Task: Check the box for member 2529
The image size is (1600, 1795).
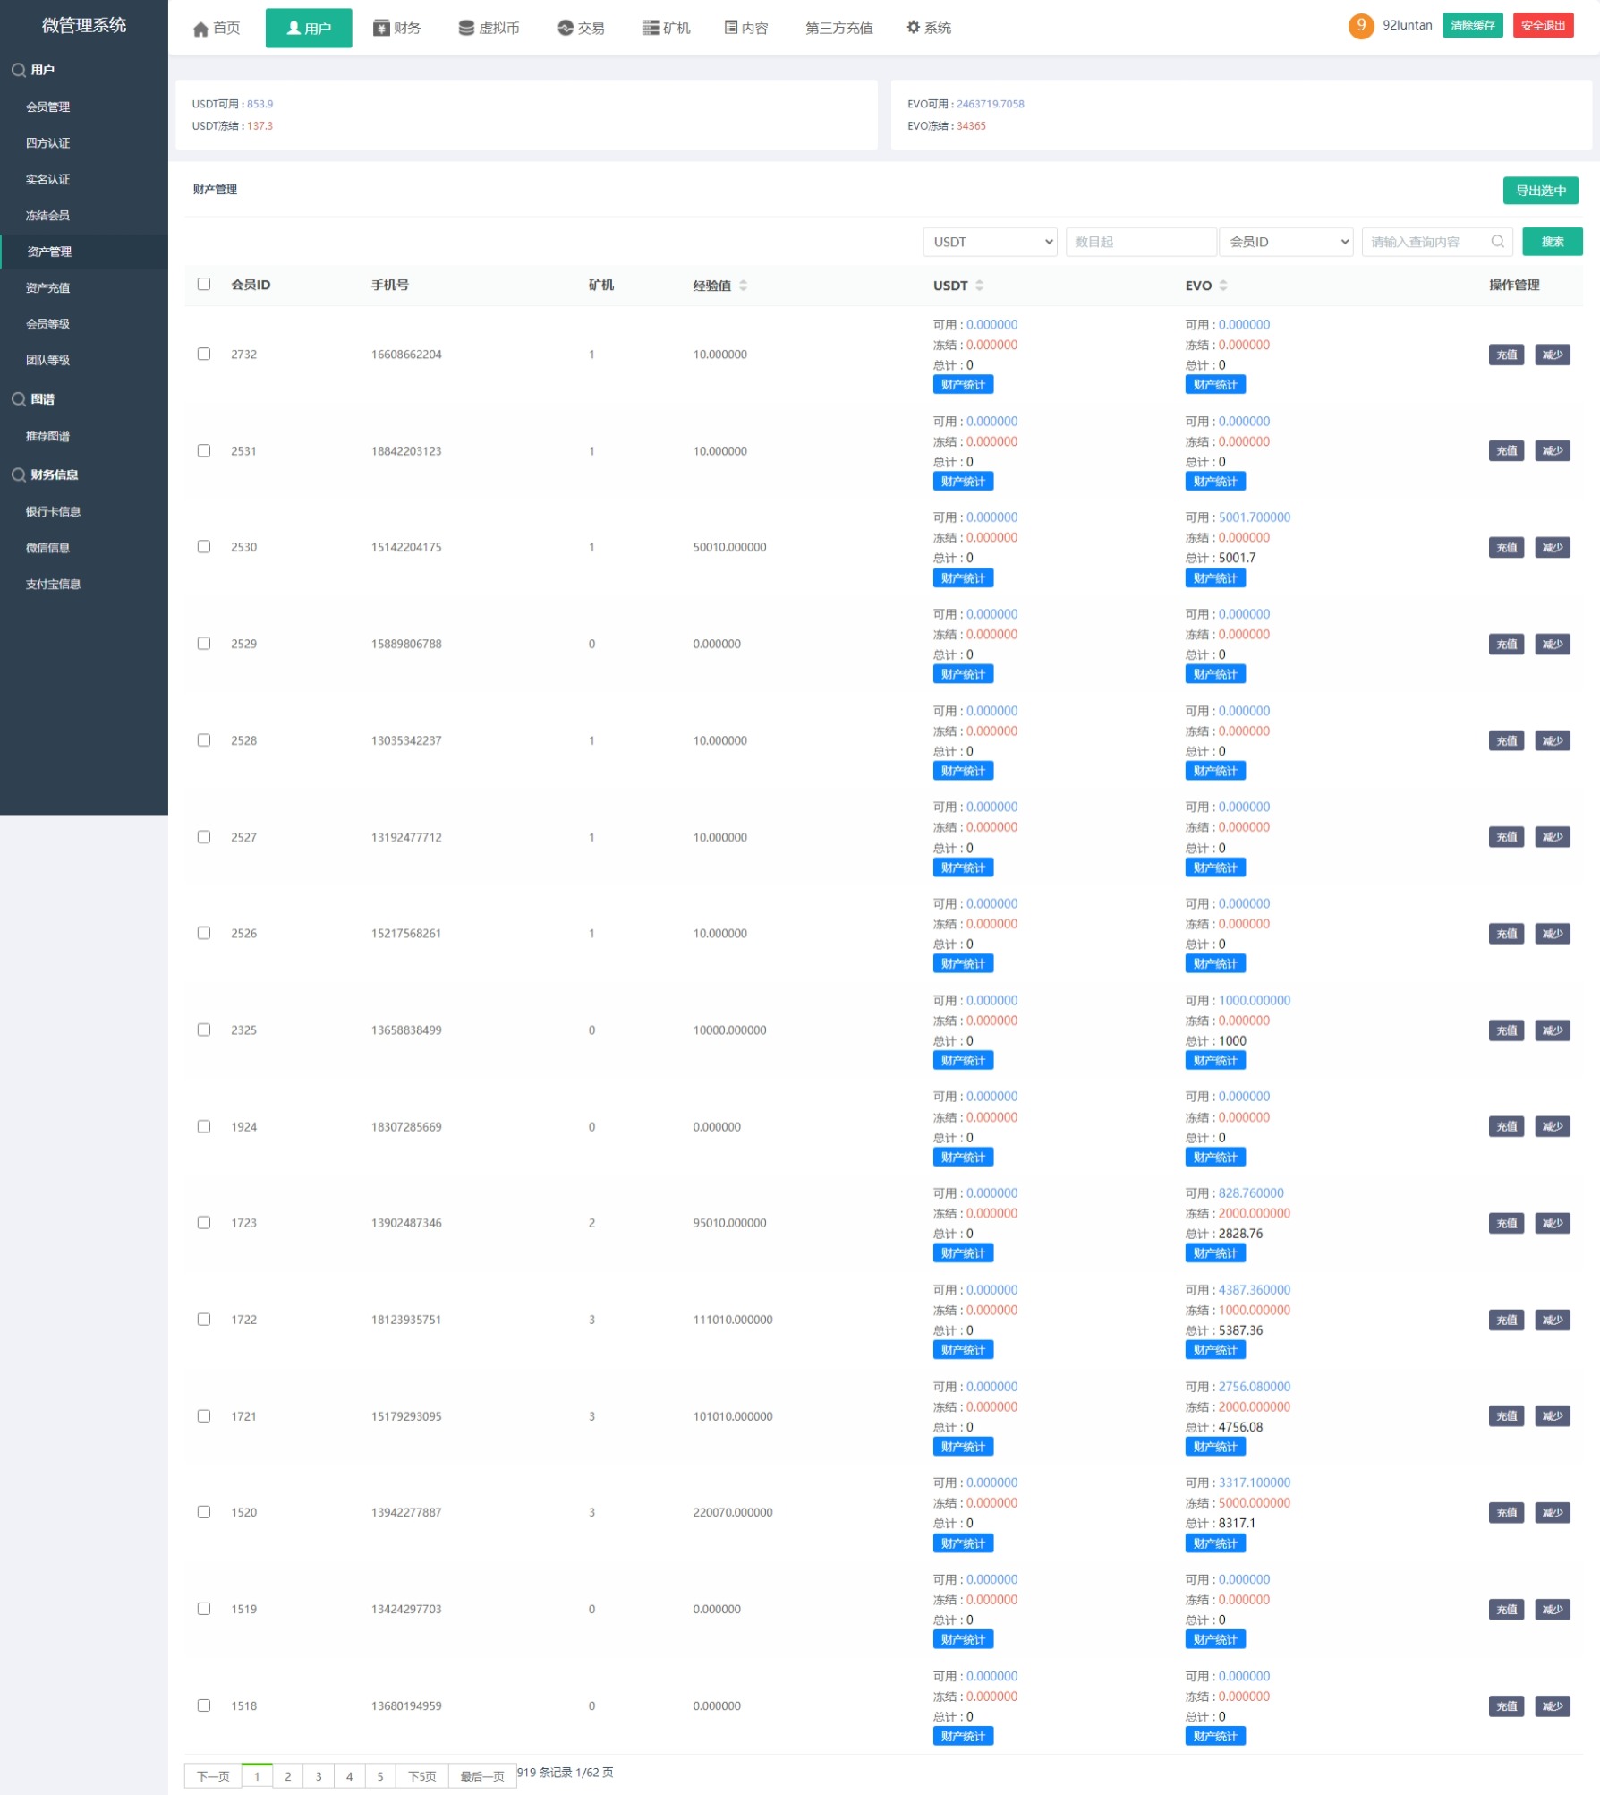Action: click(x=204, y=643)
